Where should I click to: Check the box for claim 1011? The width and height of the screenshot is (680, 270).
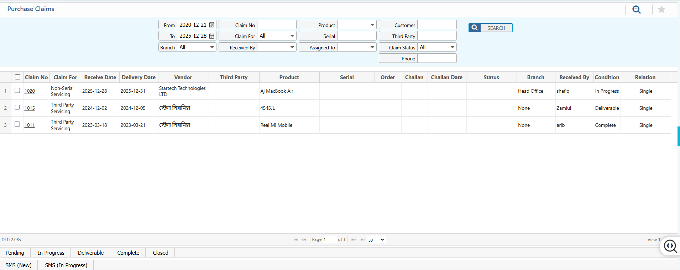[x=17, y=124]
